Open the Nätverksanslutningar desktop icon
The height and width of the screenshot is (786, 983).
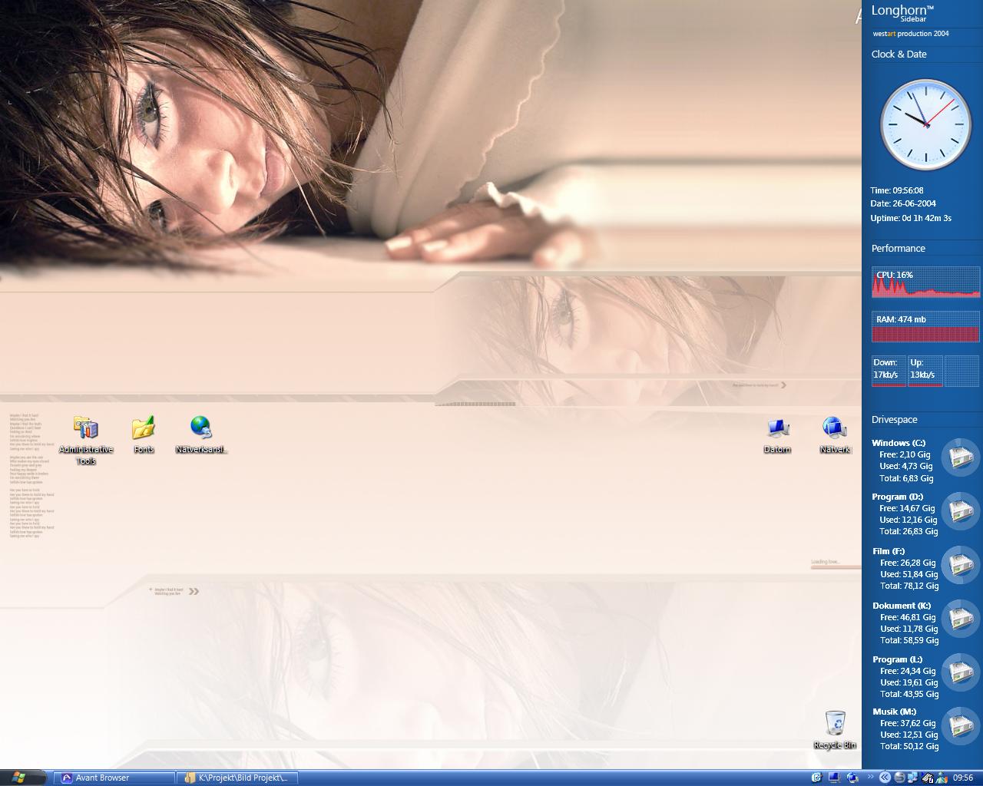pos(200,426)
